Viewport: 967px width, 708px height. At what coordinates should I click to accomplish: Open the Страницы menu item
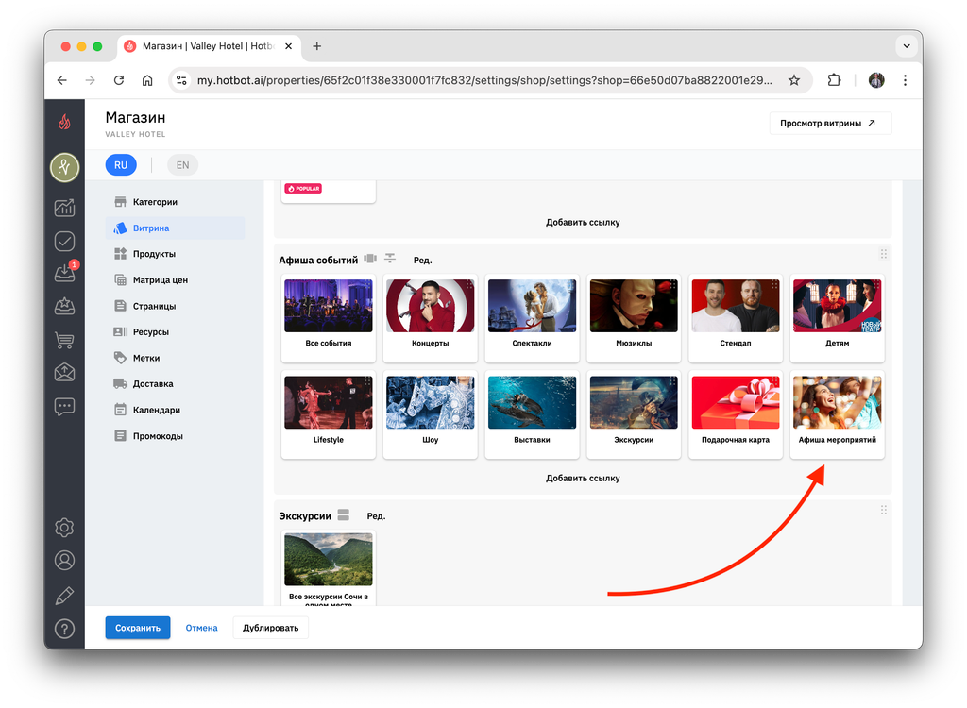click(175, 306)
